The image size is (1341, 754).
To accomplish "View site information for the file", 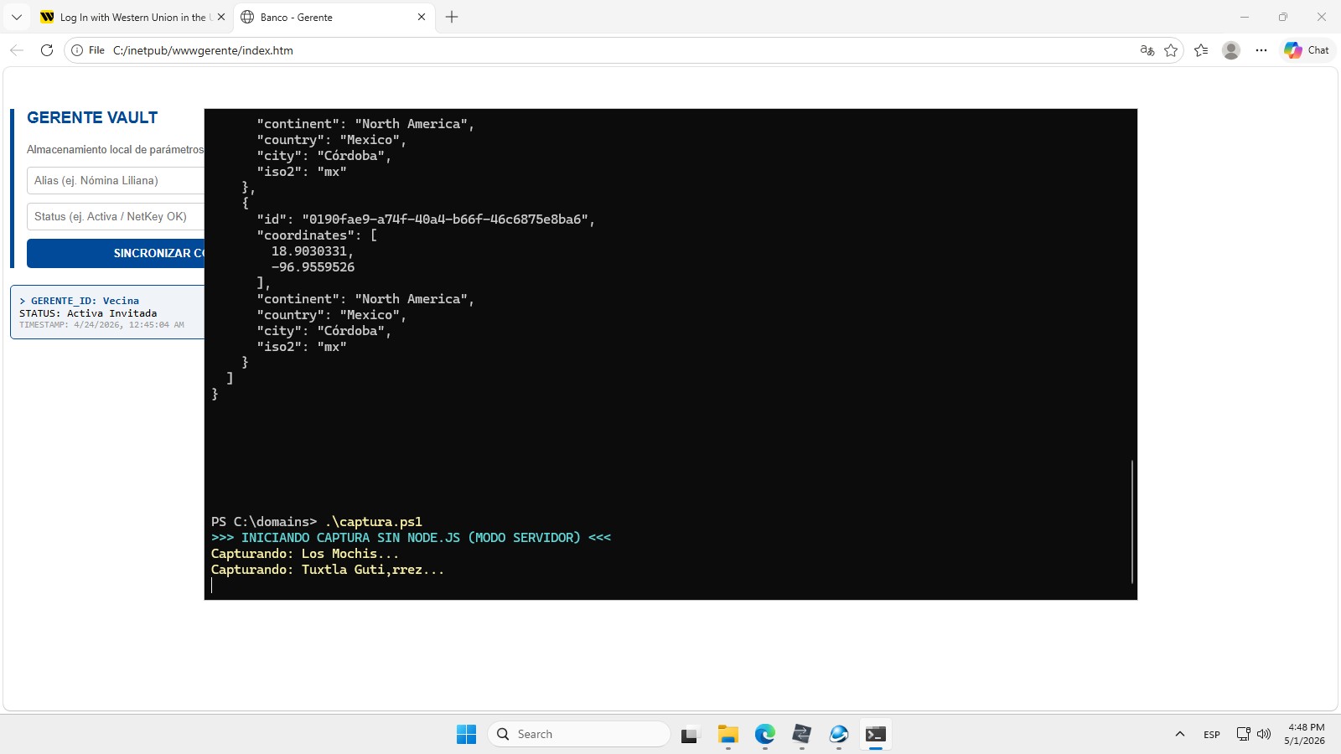I will (88, 50).
